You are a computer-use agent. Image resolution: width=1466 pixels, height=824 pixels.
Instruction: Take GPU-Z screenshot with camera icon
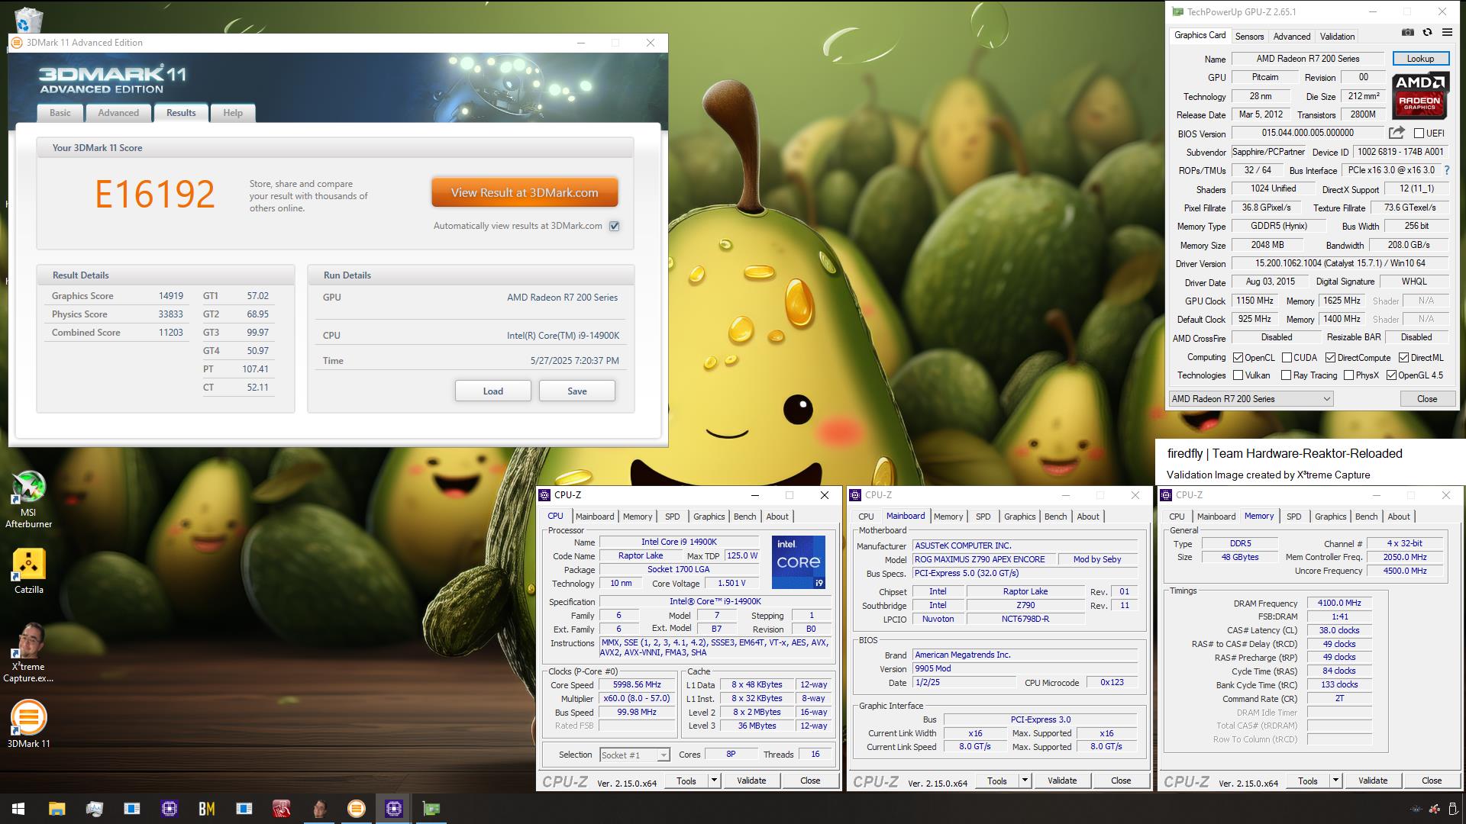coord(1408,32)
